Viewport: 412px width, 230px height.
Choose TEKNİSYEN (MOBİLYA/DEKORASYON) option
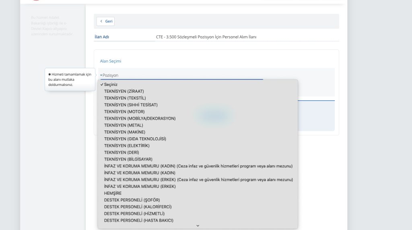[140, 118]
